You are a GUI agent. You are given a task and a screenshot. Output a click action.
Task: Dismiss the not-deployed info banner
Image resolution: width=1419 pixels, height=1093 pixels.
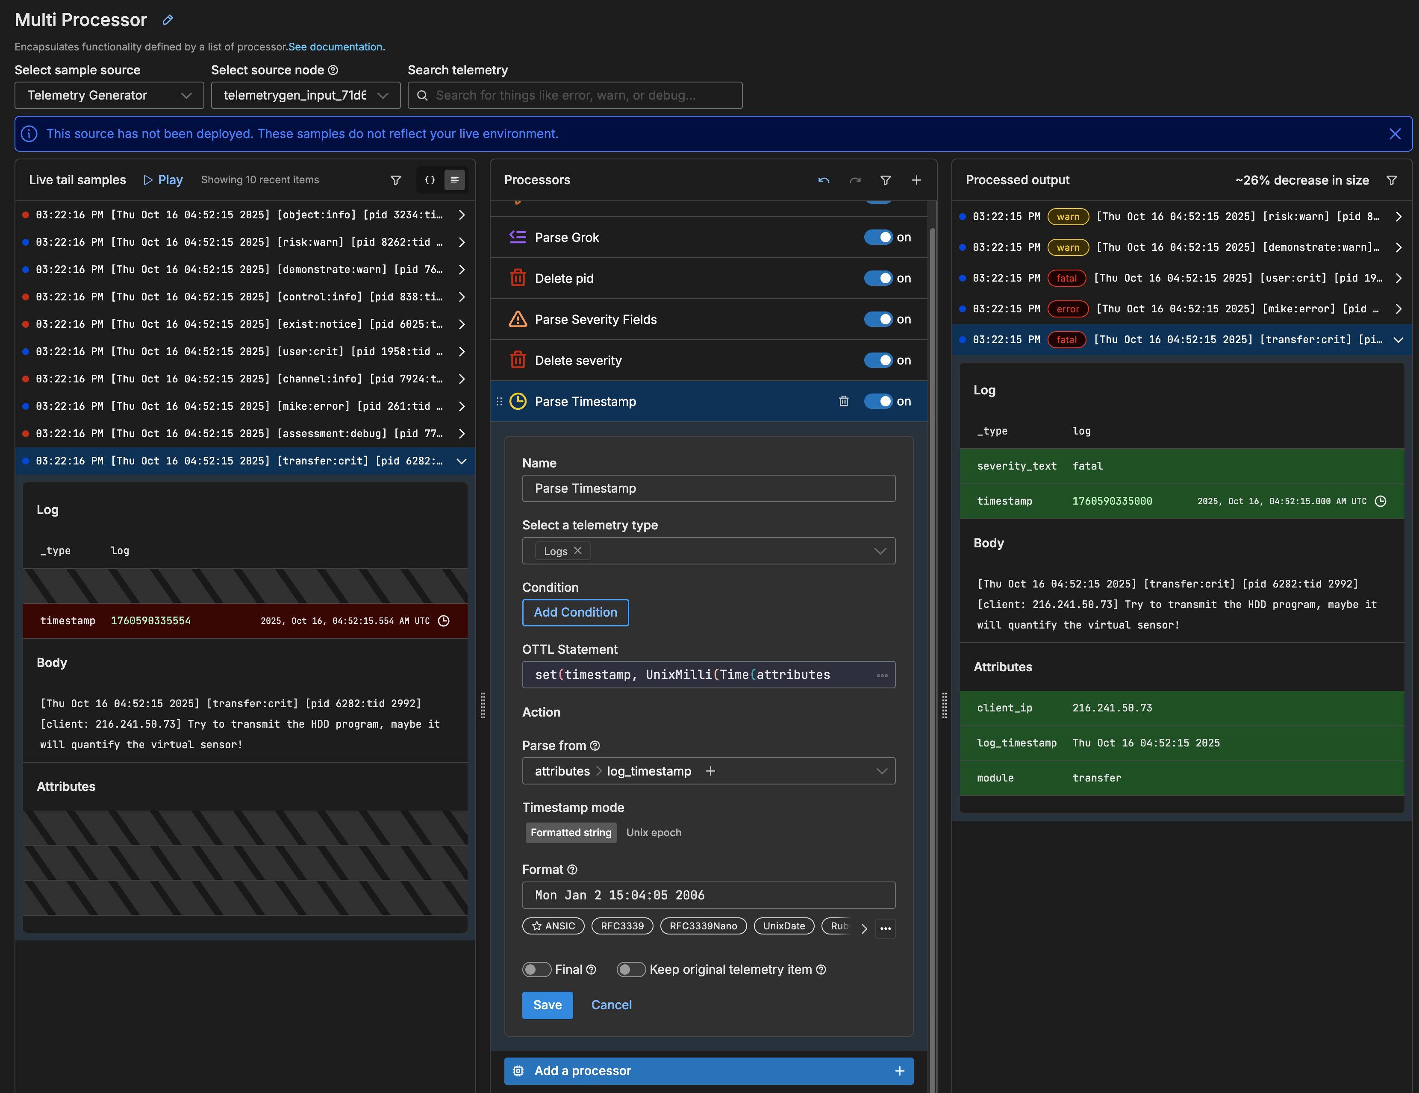(1394, 134)
